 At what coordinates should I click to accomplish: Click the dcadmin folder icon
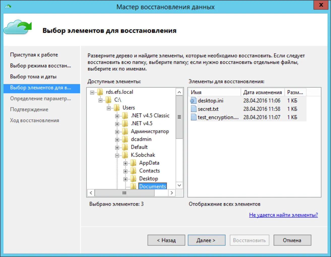point(125,139)
